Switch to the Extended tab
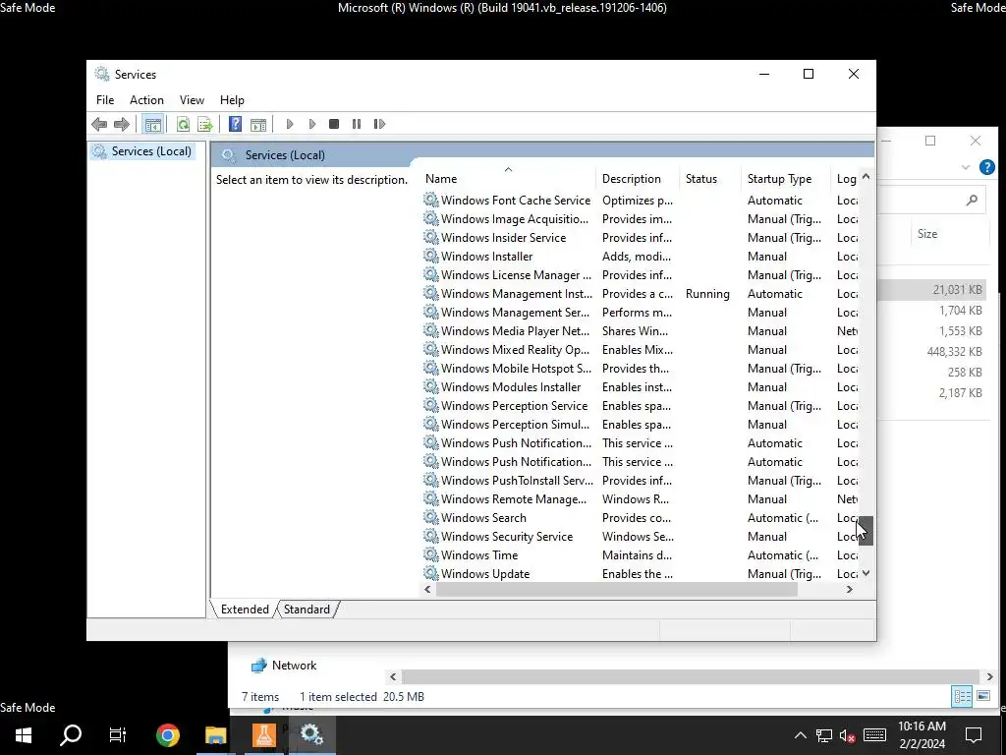1006x755 pixels. coord(245,610)
